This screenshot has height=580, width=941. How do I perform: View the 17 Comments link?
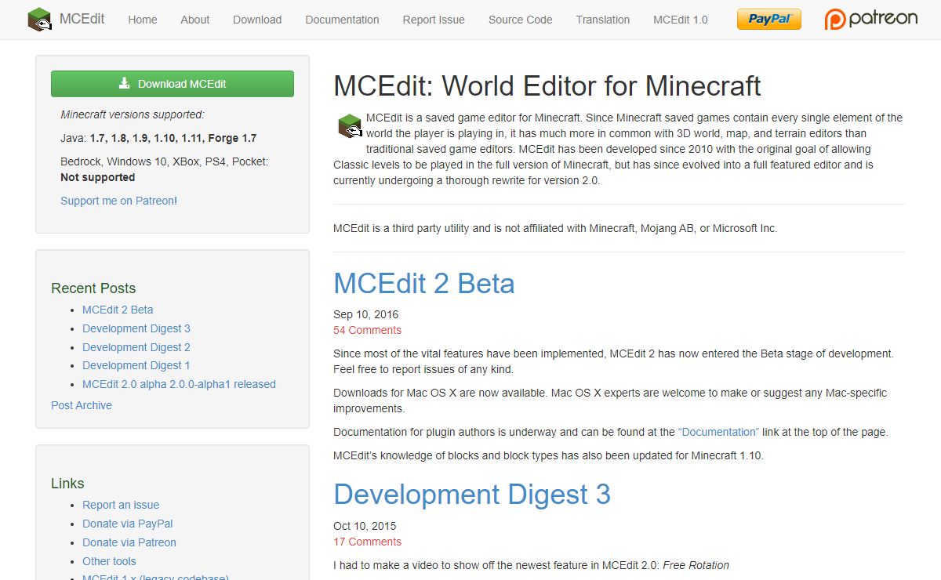367,542
